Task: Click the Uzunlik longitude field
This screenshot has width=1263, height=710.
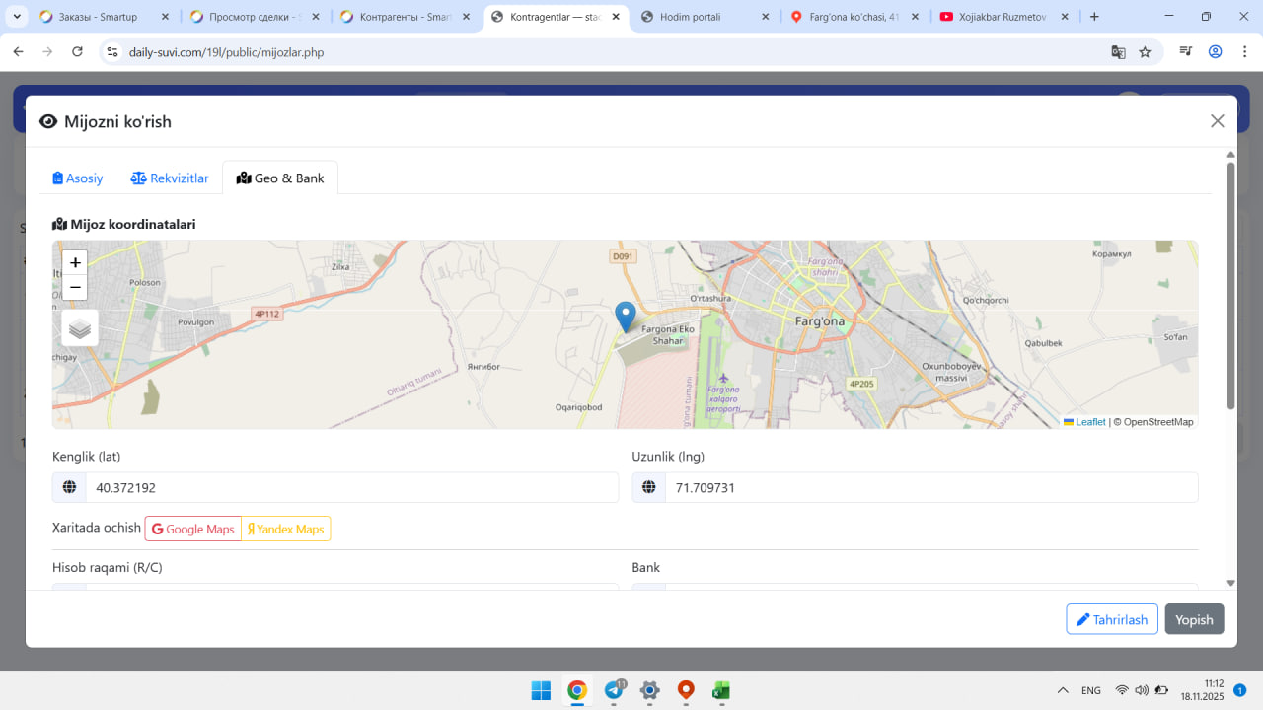Action: (930, 487)
